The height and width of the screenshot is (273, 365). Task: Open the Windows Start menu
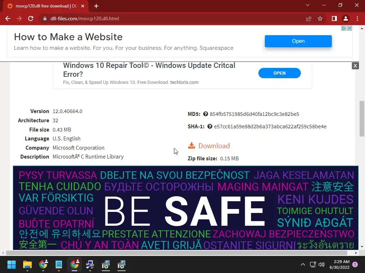11,264
